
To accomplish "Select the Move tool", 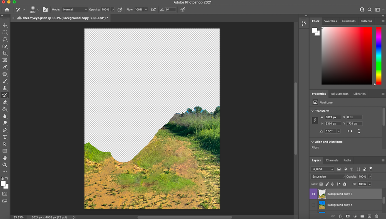I will tap(5, 25).
